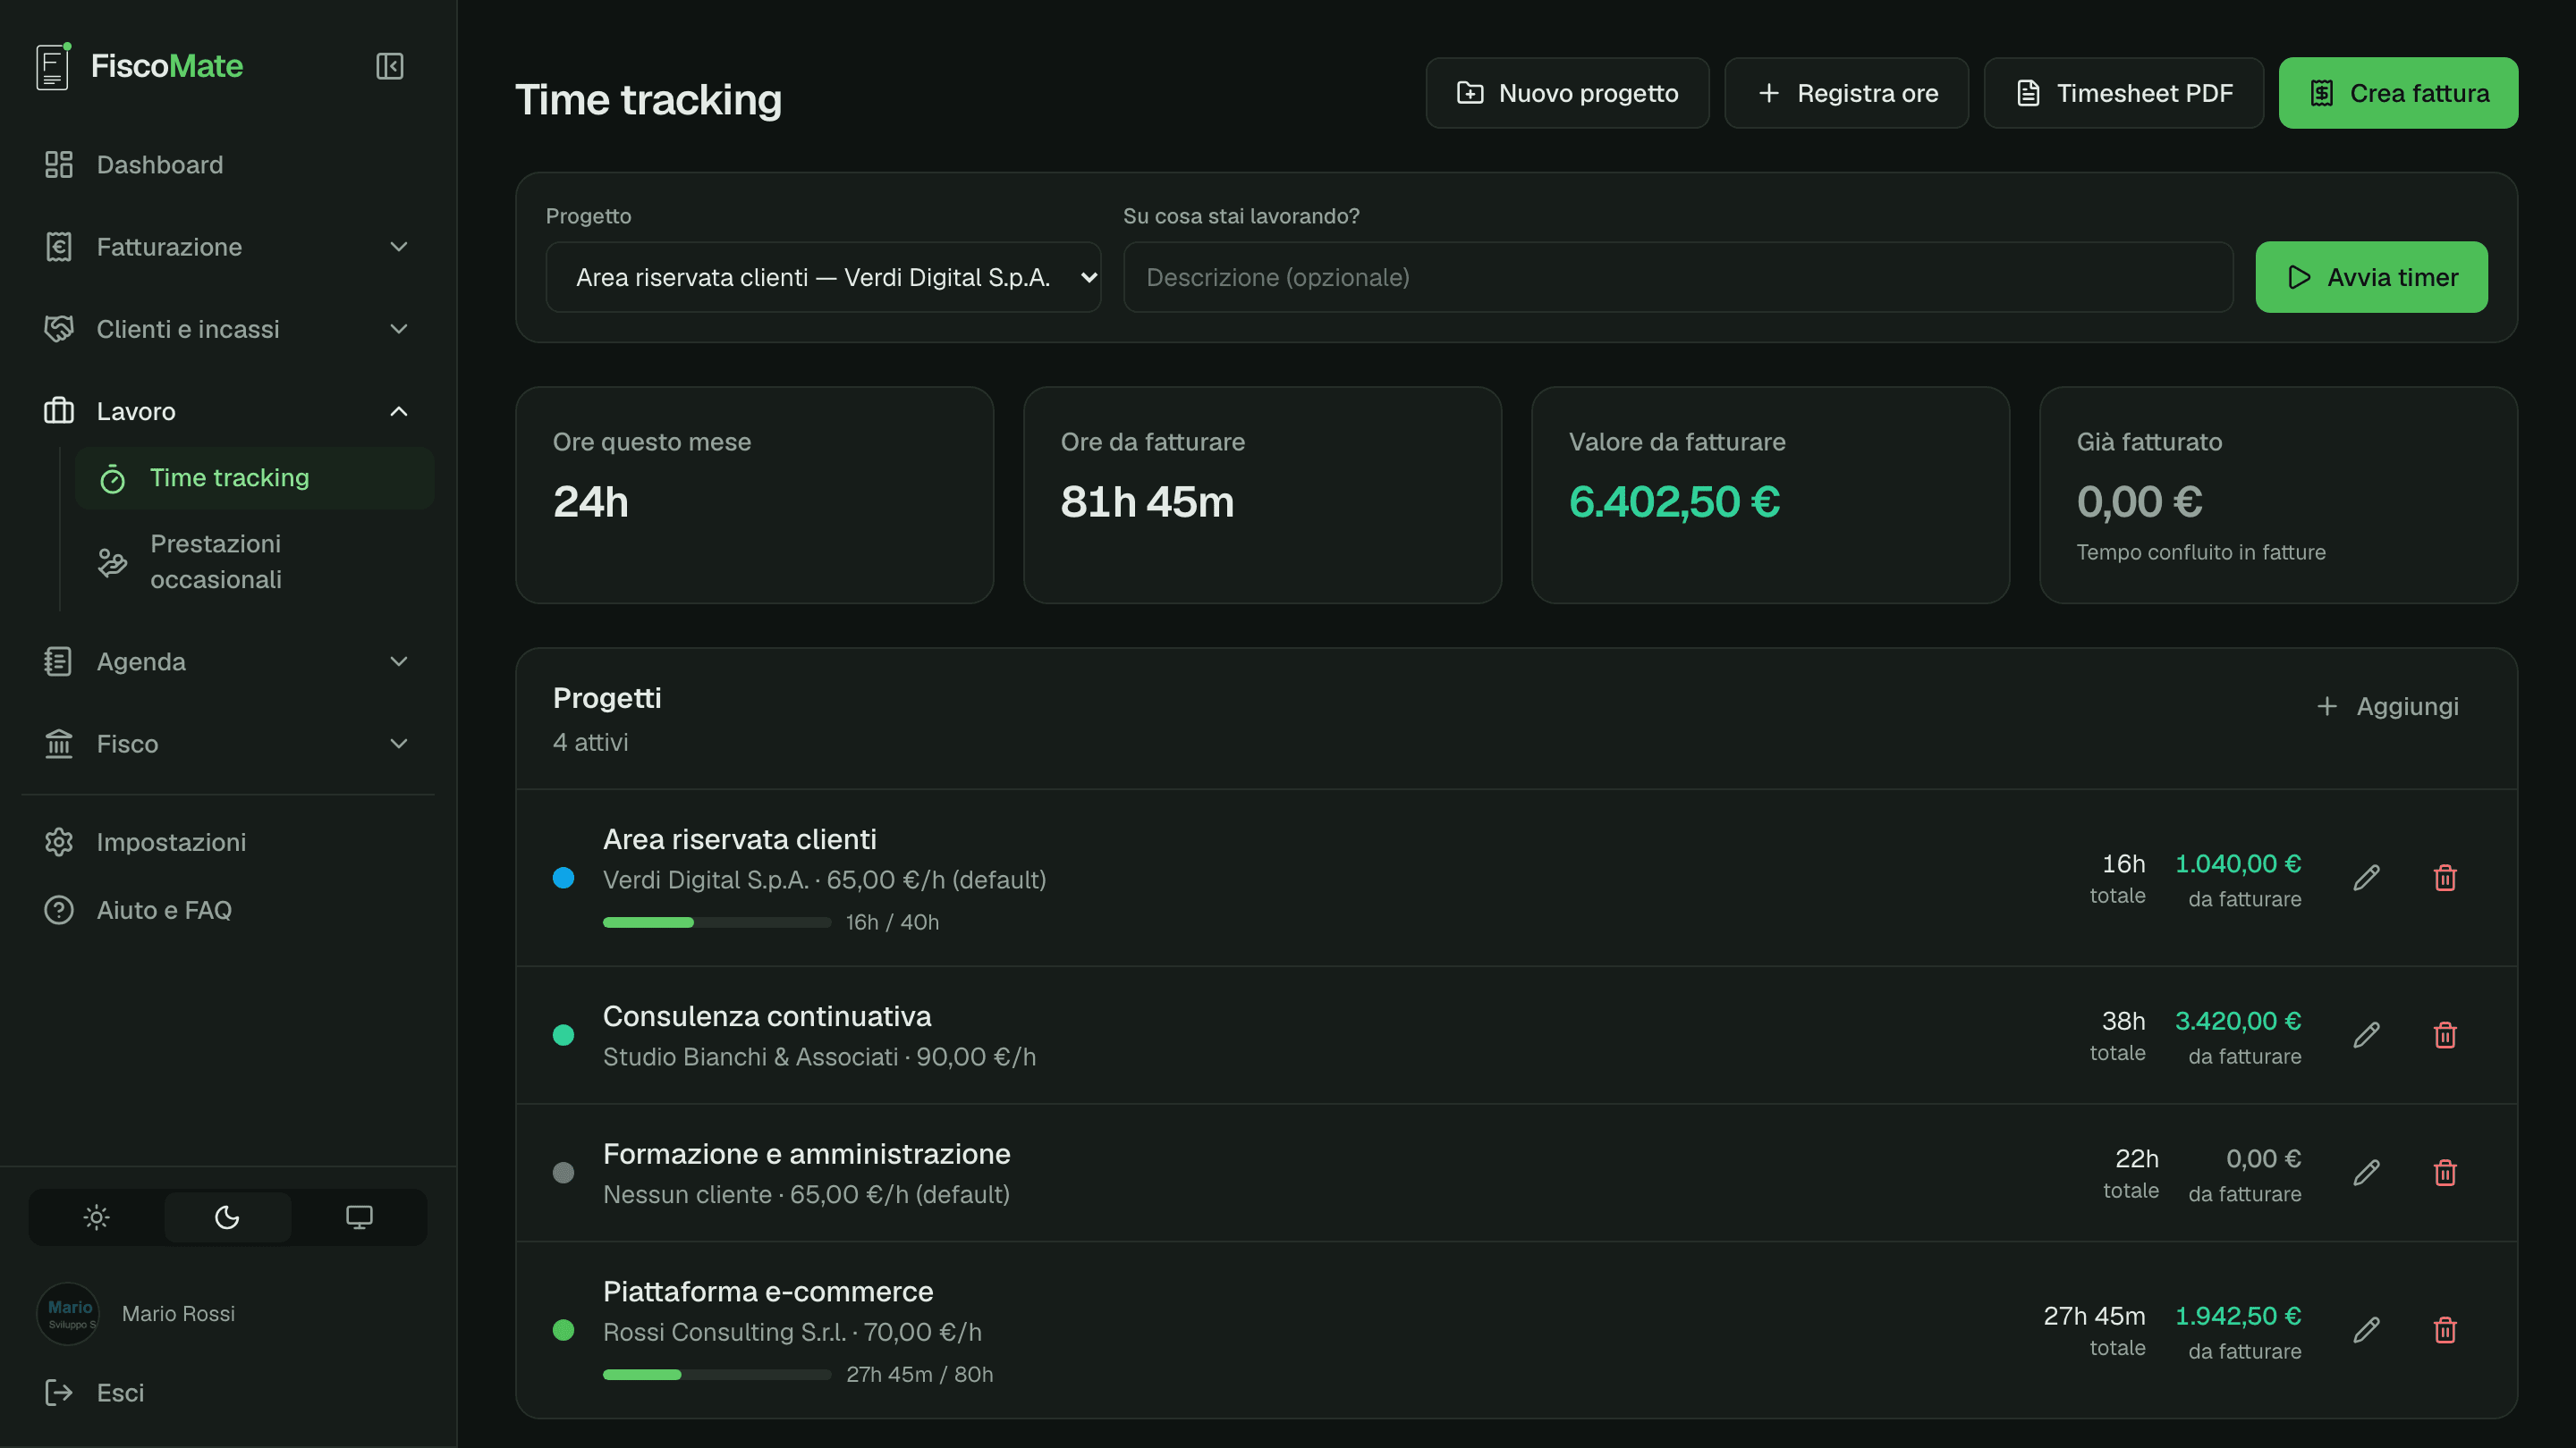Open the Progetto dropdown selector
The image size is (2576, 1448).
click(823, 277)
